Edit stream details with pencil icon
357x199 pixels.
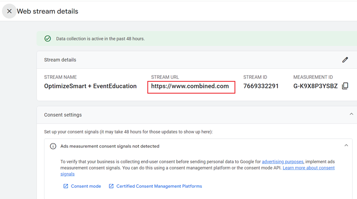345,60
